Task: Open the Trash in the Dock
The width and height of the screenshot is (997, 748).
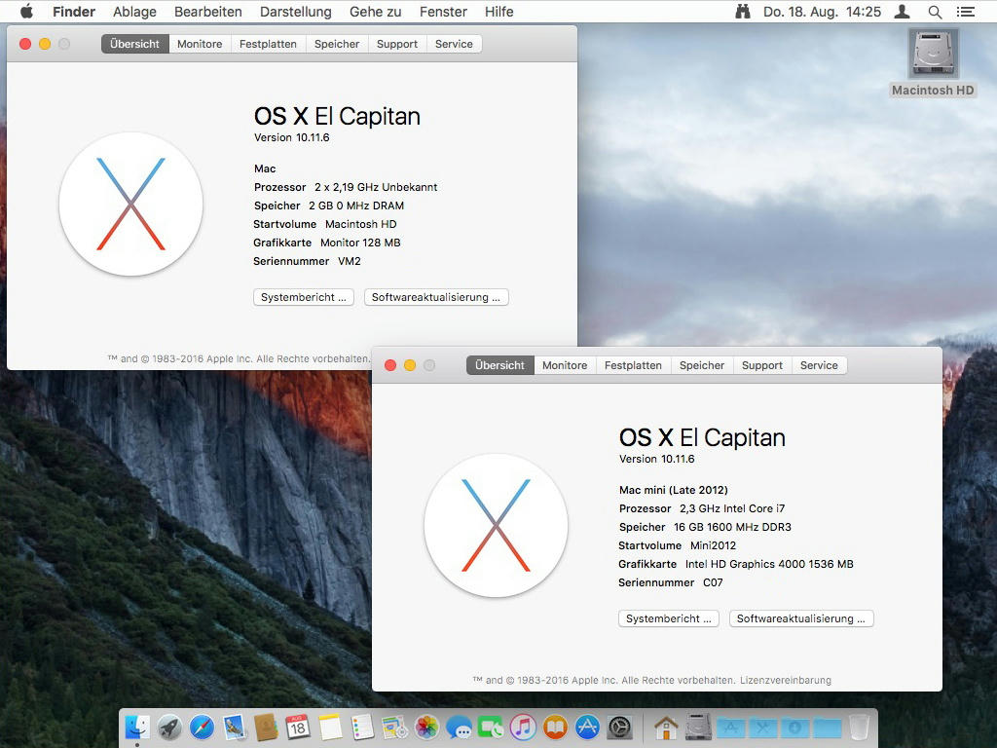Action: (859, 727)
